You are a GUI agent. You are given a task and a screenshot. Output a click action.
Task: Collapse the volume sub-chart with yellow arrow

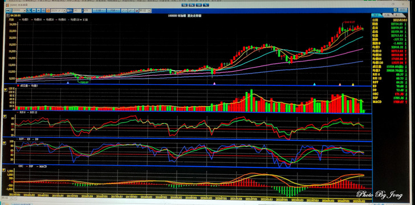click(5, 89)
